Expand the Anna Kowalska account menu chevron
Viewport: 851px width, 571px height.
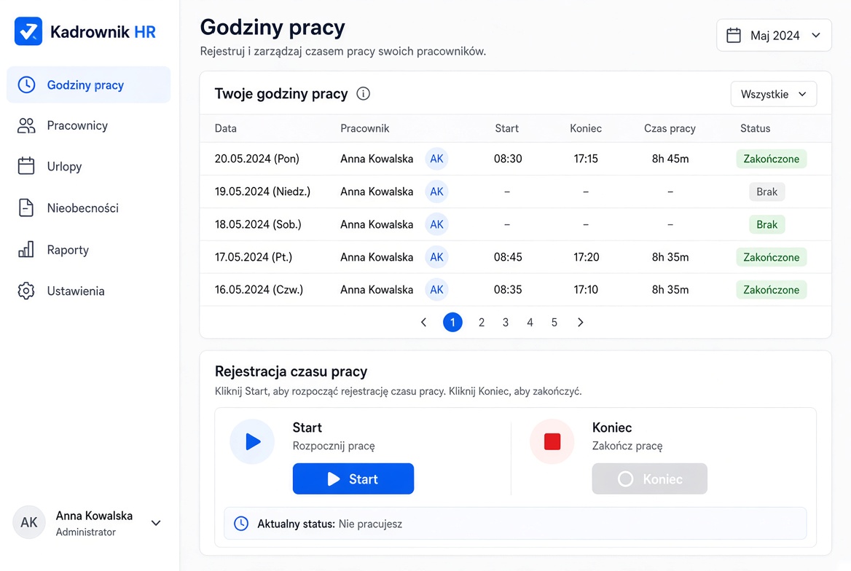coord(156,523)
